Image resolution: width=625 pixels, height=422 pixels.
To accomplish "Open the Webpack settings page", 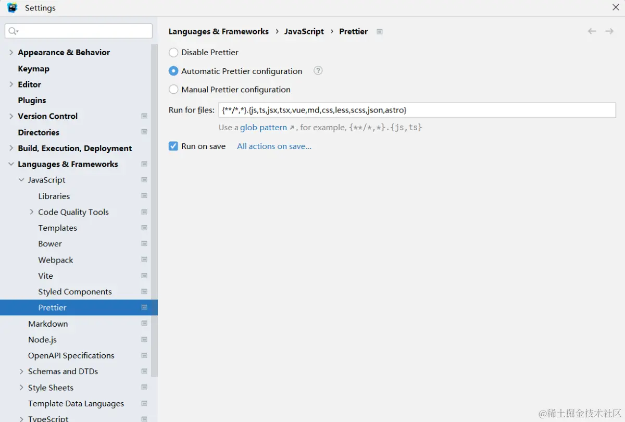I will click(x=56, y=260).
